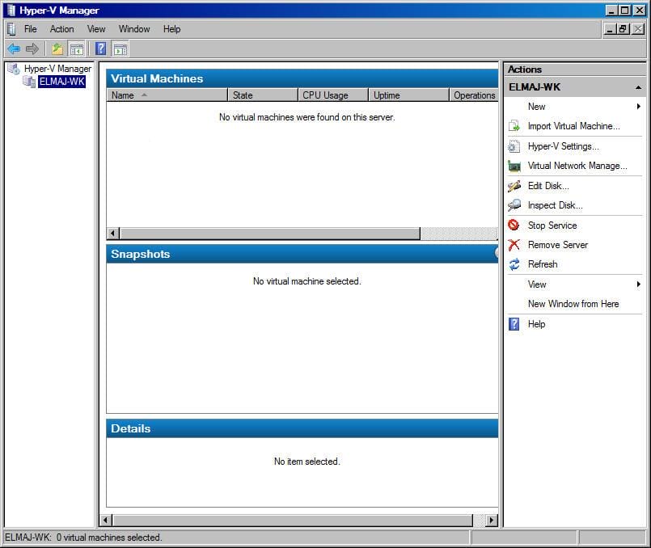Click the Virtual Network Manager icon
The width and height of the screenshot is (651, 548).
(x=514, y=166)
